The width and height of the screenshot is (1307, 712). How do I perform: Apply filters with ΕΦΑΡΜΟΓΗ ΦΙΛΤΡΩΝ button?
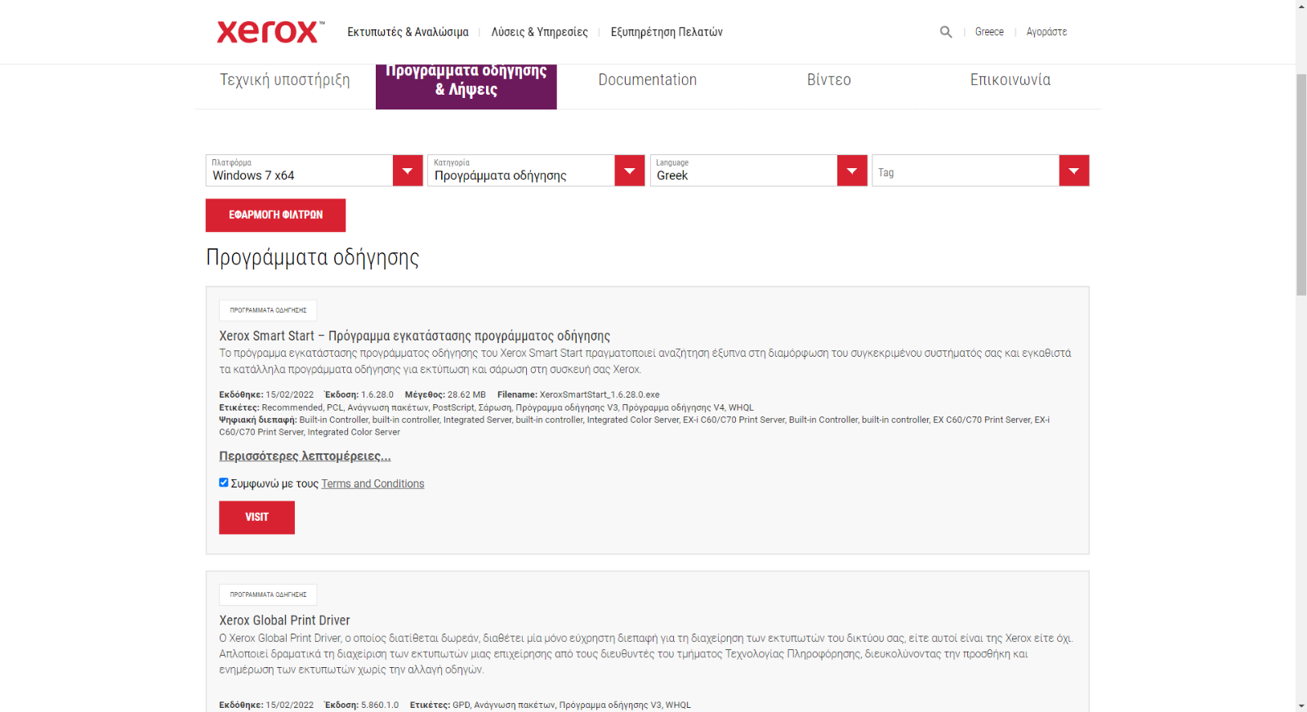[275, 215]
